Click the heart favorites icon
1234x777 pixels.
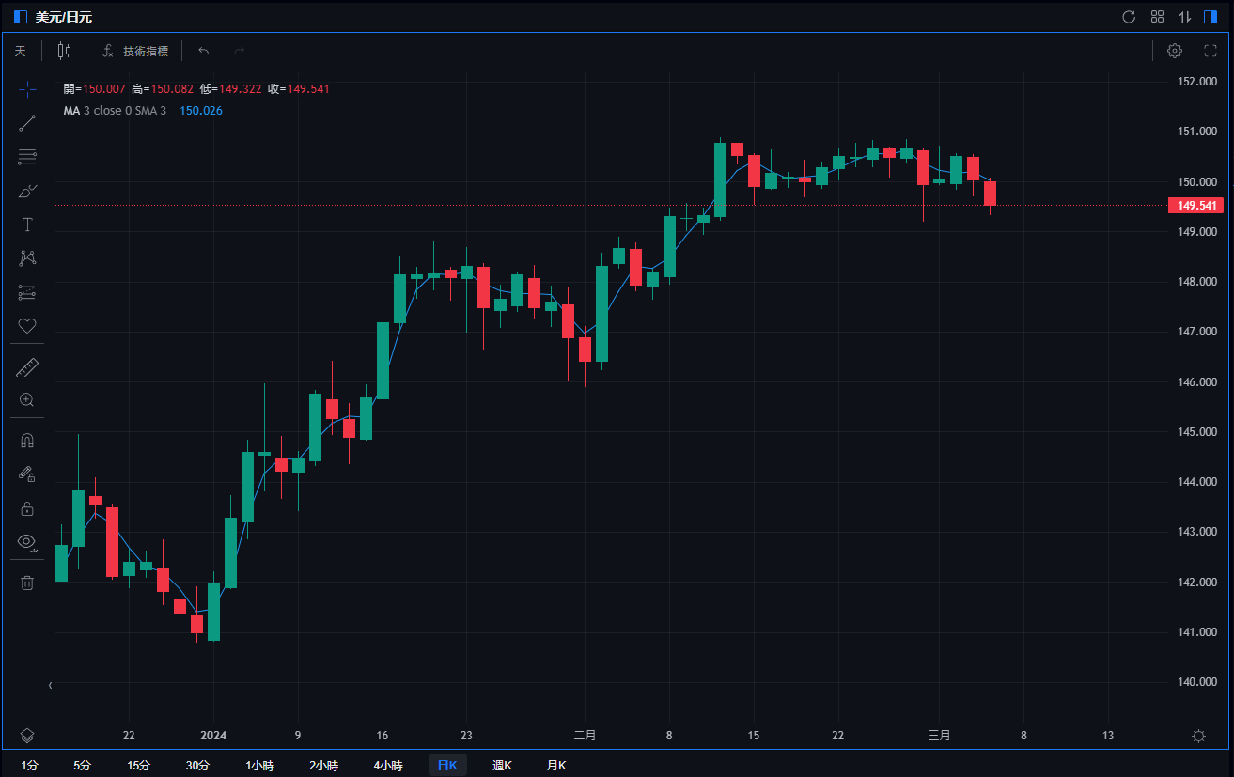click(x=27, y=326)
